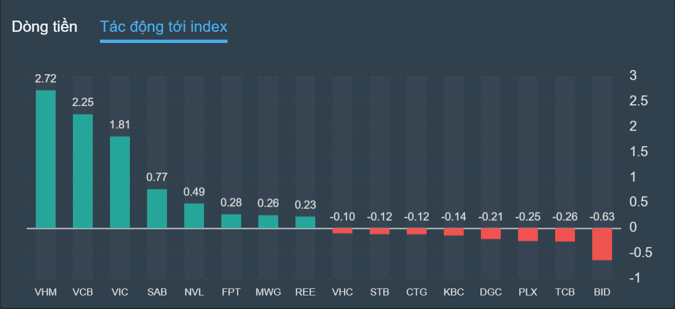Click the SAB bar
This screenshot has width=675, height=309.
pos(157,208)
